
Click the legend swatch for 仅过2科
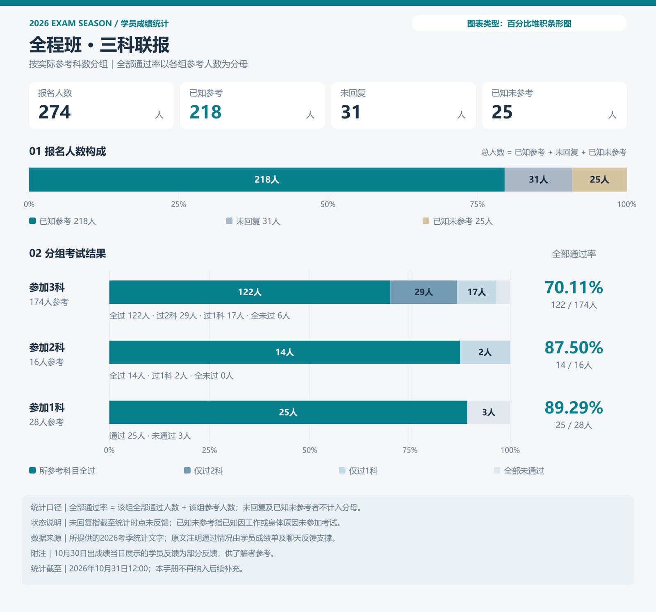pyautogui.click(x=187, y=470)
